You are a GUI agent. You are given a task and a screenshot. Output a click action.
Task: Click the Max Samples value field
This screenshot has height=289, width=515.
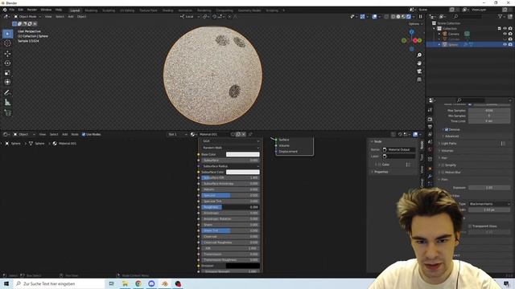489,111
